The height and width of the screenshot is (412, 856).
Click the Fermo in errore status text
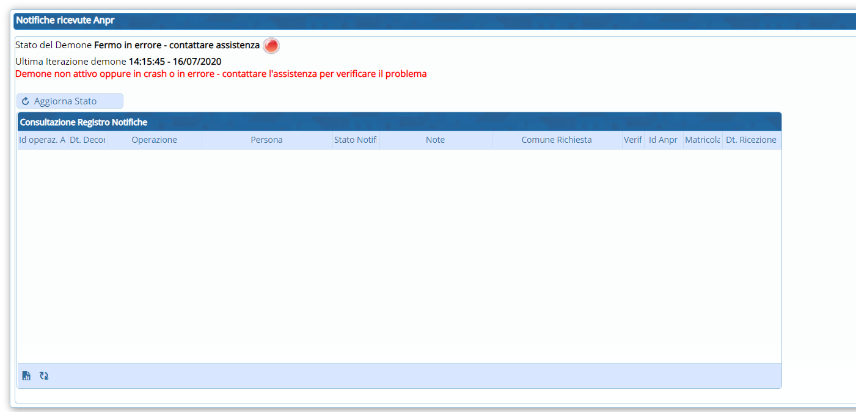(x=177, y=46)
